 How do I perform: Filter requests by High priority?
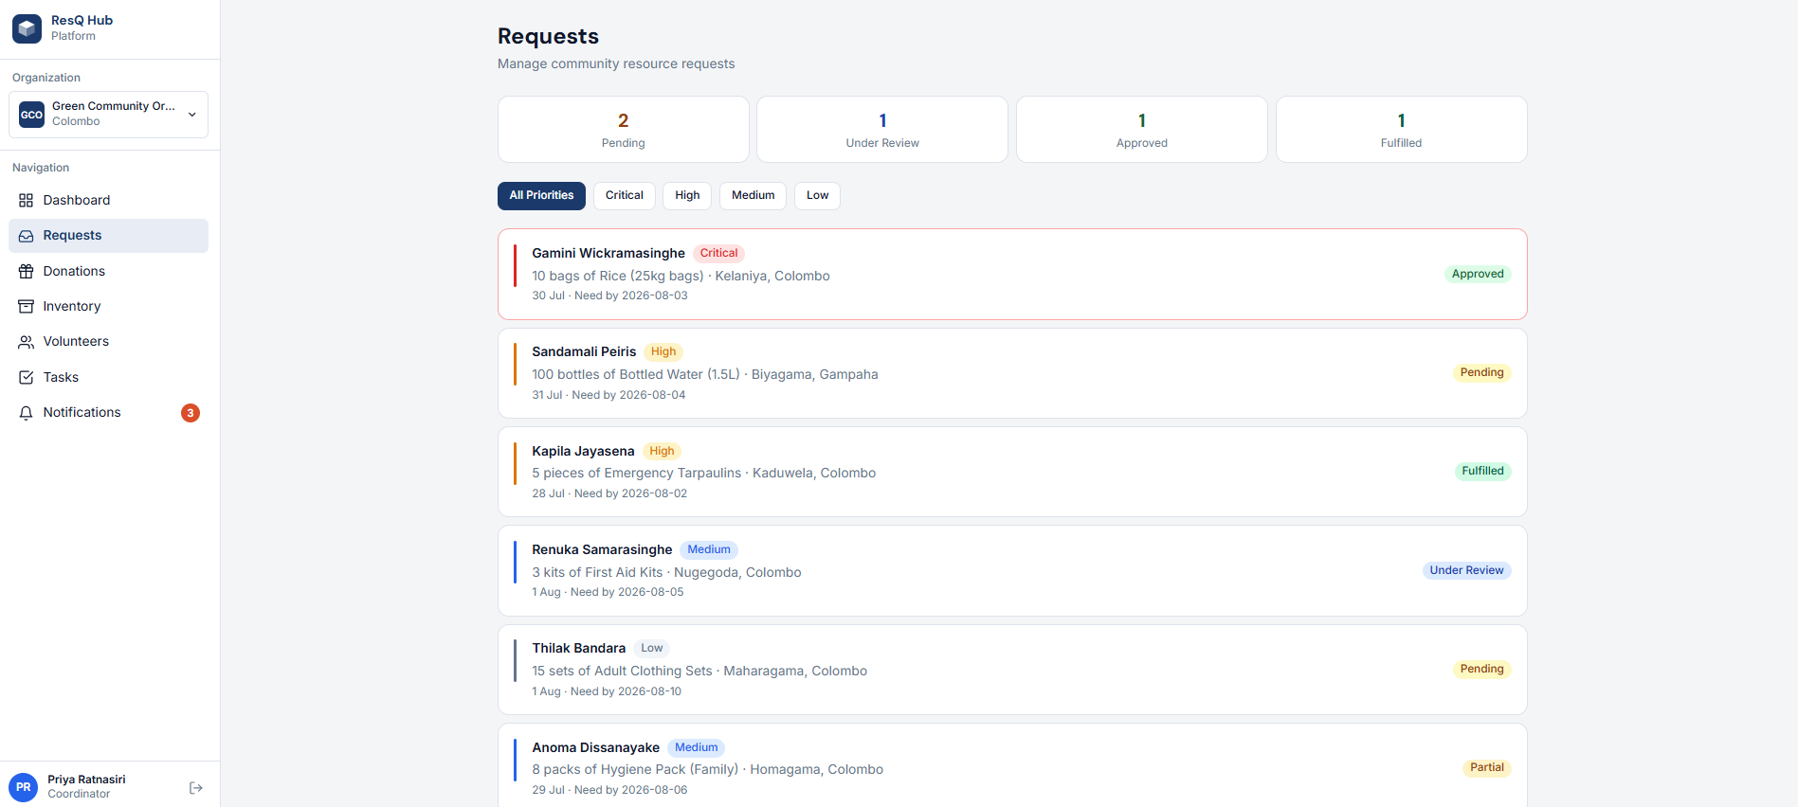pos(687,196)
